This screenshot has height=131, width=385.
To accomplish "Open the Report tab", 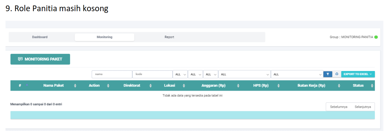I will coord(169,37).
